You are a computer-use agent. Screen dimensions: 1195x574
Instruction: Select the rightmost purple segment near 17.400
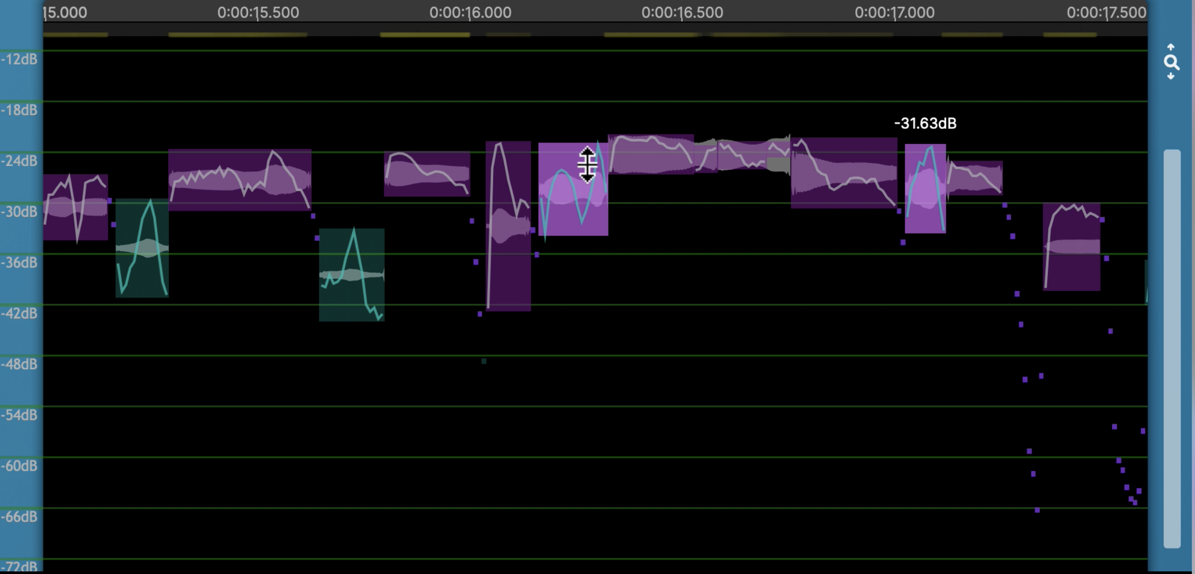tap(1071, 247)
